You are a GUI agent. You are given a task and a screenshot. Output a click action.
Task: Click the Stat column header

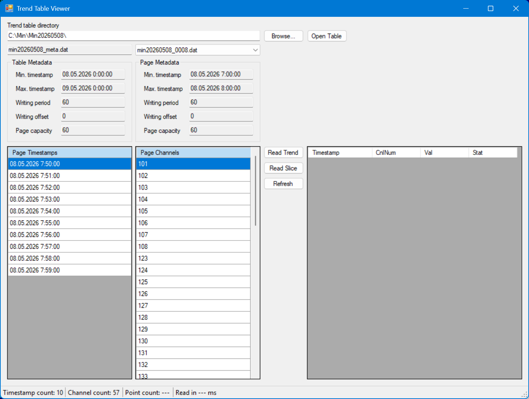coord(493,153)
